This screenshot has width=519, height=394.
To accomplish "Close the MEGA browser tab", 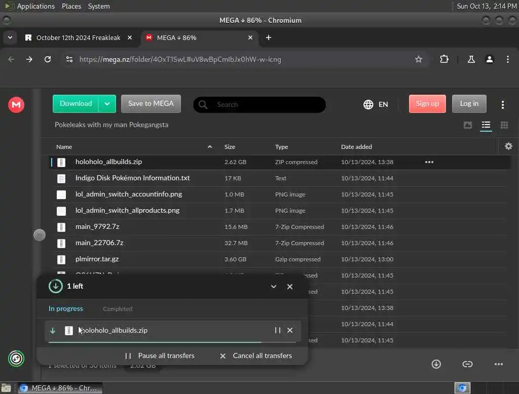I will click(x=250, y=37).
